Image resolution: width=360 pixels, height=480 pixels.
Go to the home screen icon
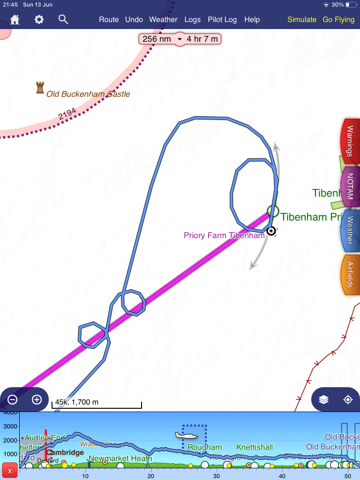(x=15, y=20)
